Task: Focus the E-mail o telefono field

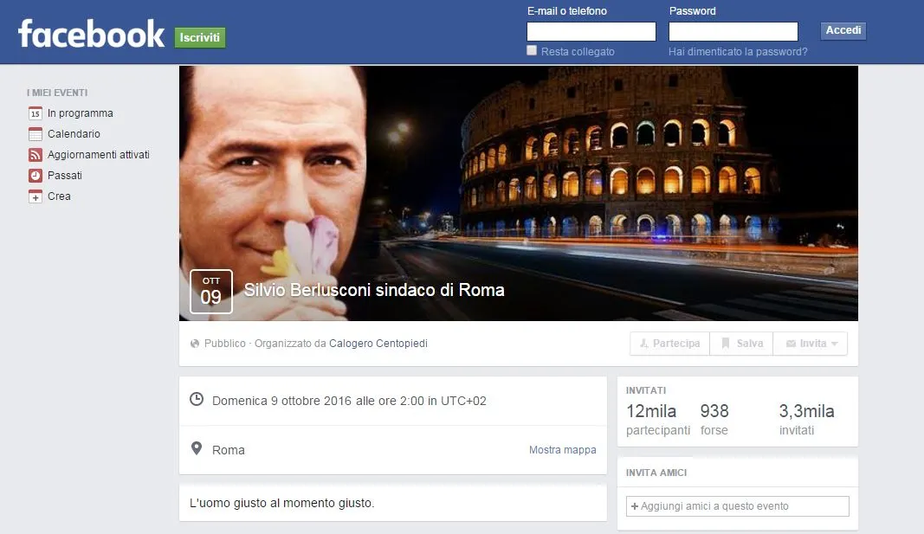Action: coord(591,32)
